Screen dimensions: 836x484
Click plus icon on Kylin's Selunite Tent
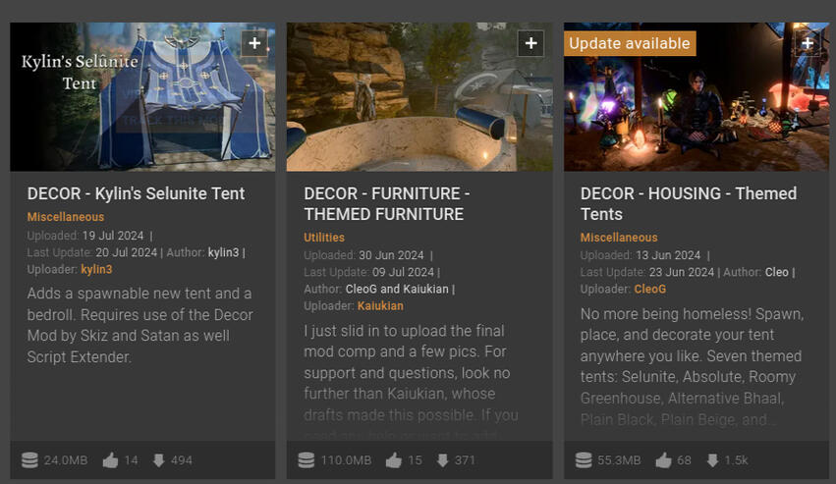click(254, 43)
